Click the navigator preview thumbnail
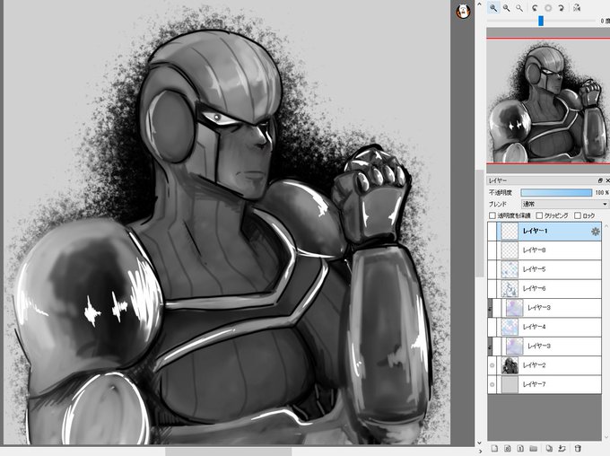Image resolution: width=610 pixels, height=456 pixels. [548, 101]
